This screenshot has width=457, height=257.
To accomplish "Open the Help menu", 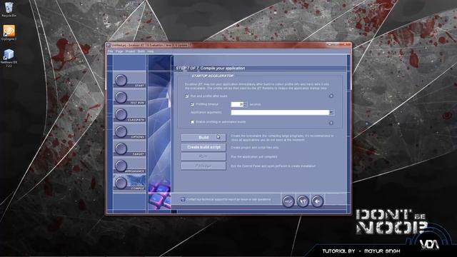I will click(x=151, y=51).
